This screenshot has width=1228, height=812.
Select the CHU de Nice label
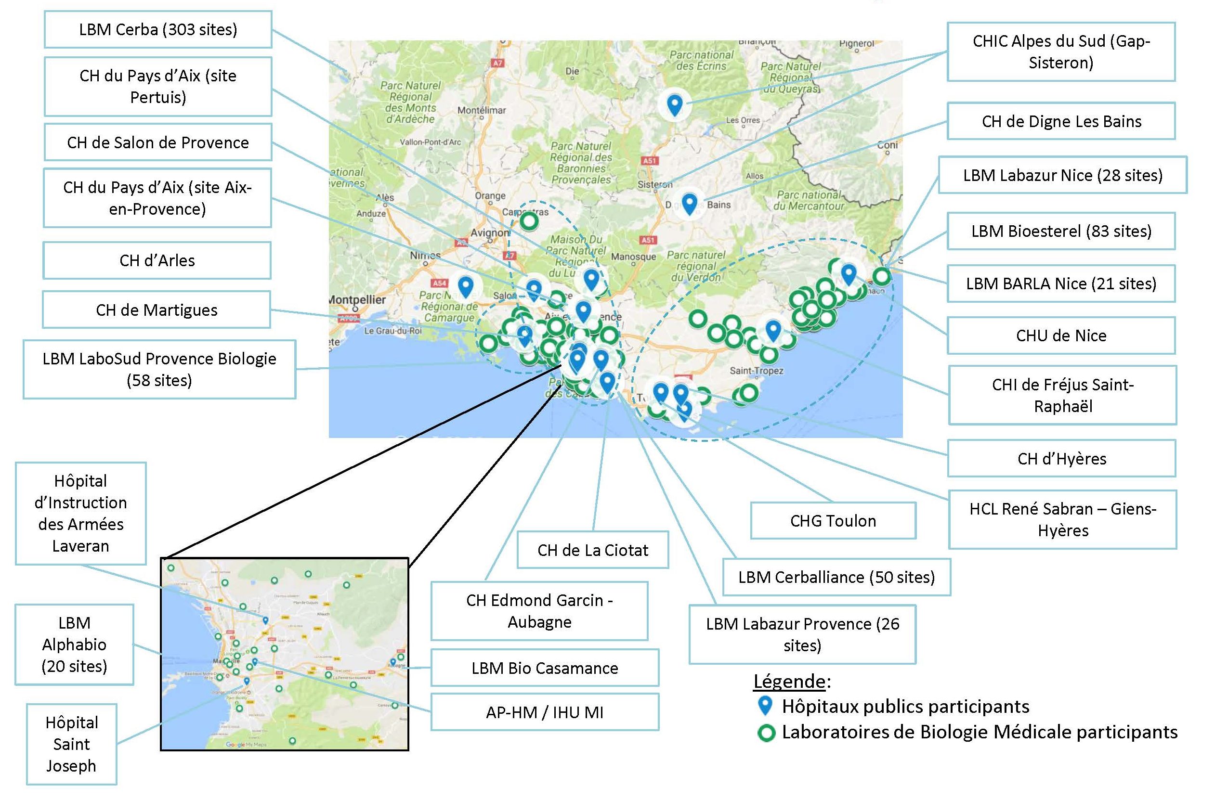[x=1061, y=335]
